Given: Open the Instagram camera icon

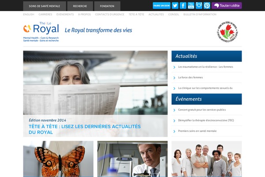Looking at the screenshot, I should [x=199, y=6].
